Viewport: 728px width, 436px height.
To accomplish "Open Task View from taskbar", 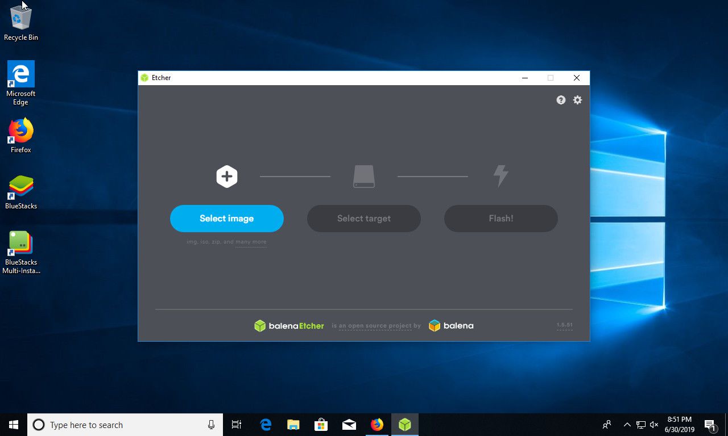I will pyautogui.click(x=237, y=425).
